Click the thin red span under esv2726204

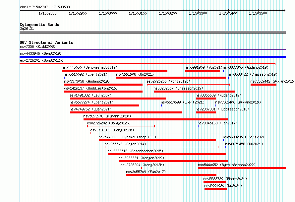[x=131, y=168]
